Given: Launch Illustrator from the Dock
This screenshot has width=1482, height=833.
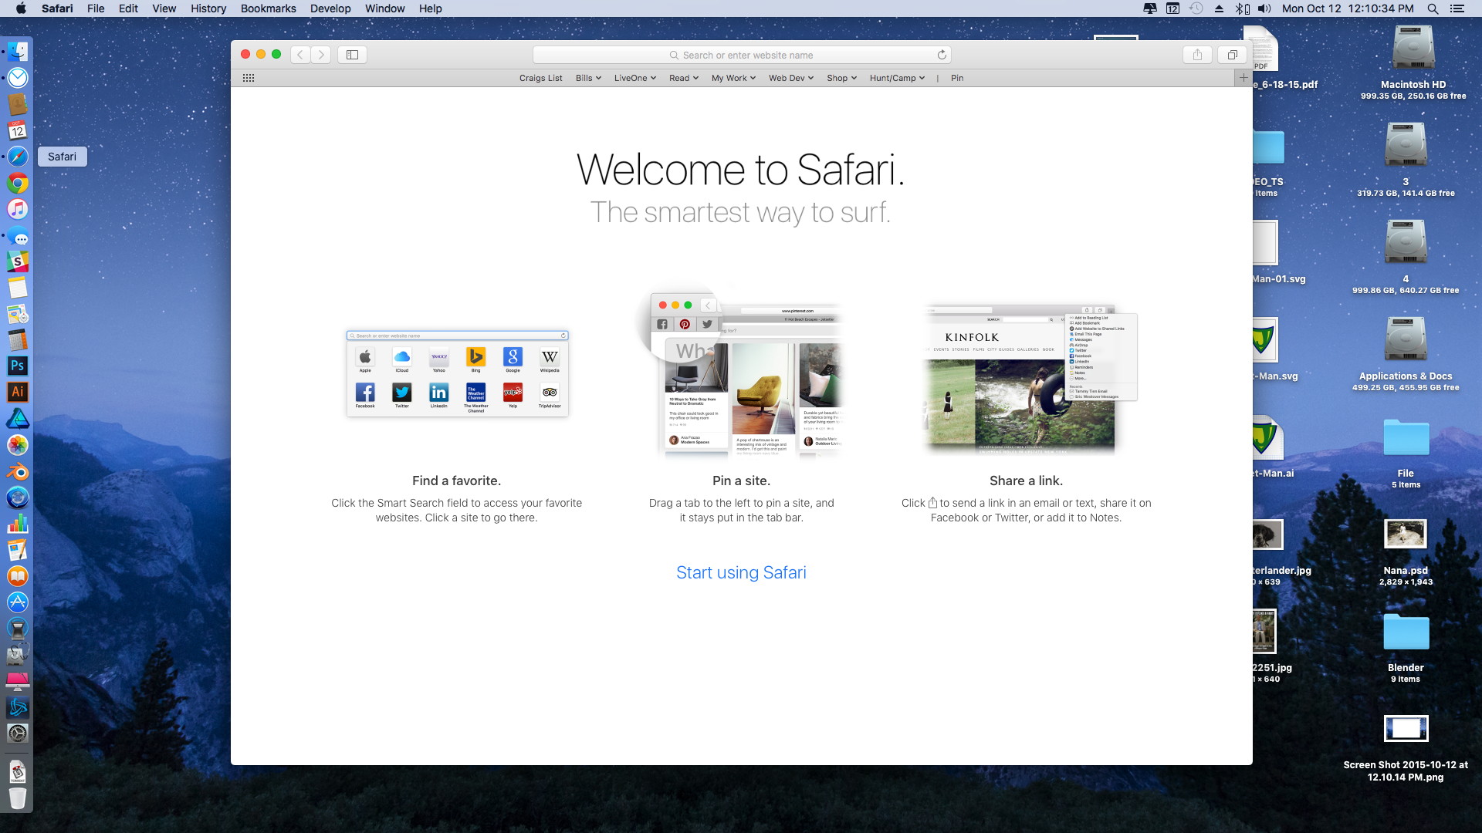Looking at the screenshot, I should (x=18, y=392).
